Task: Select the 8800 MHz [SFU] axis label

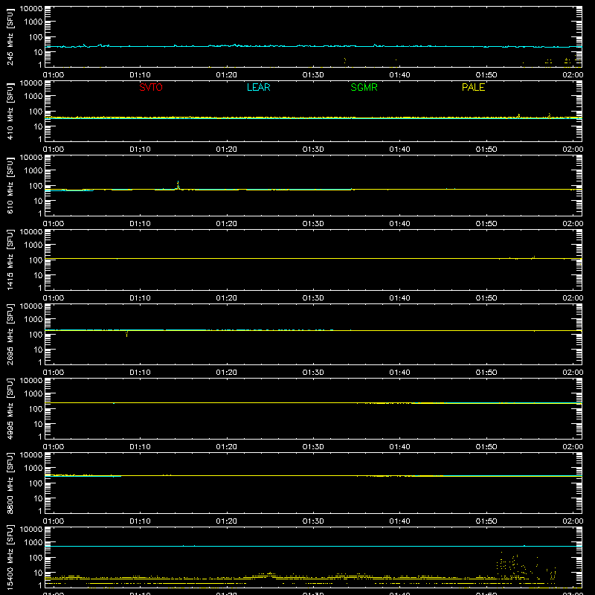Action: click(x=10, y=483)
